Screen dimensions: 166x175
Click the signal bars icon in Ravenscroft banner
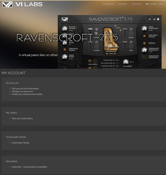(154, 19)
